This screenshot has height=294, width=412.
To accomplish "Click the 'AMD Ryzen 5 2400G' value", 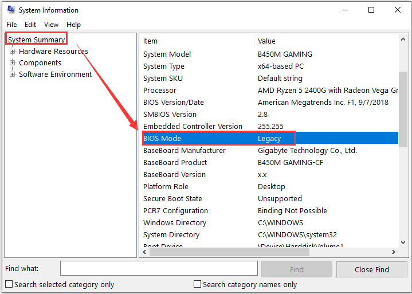I will point(328,91).
